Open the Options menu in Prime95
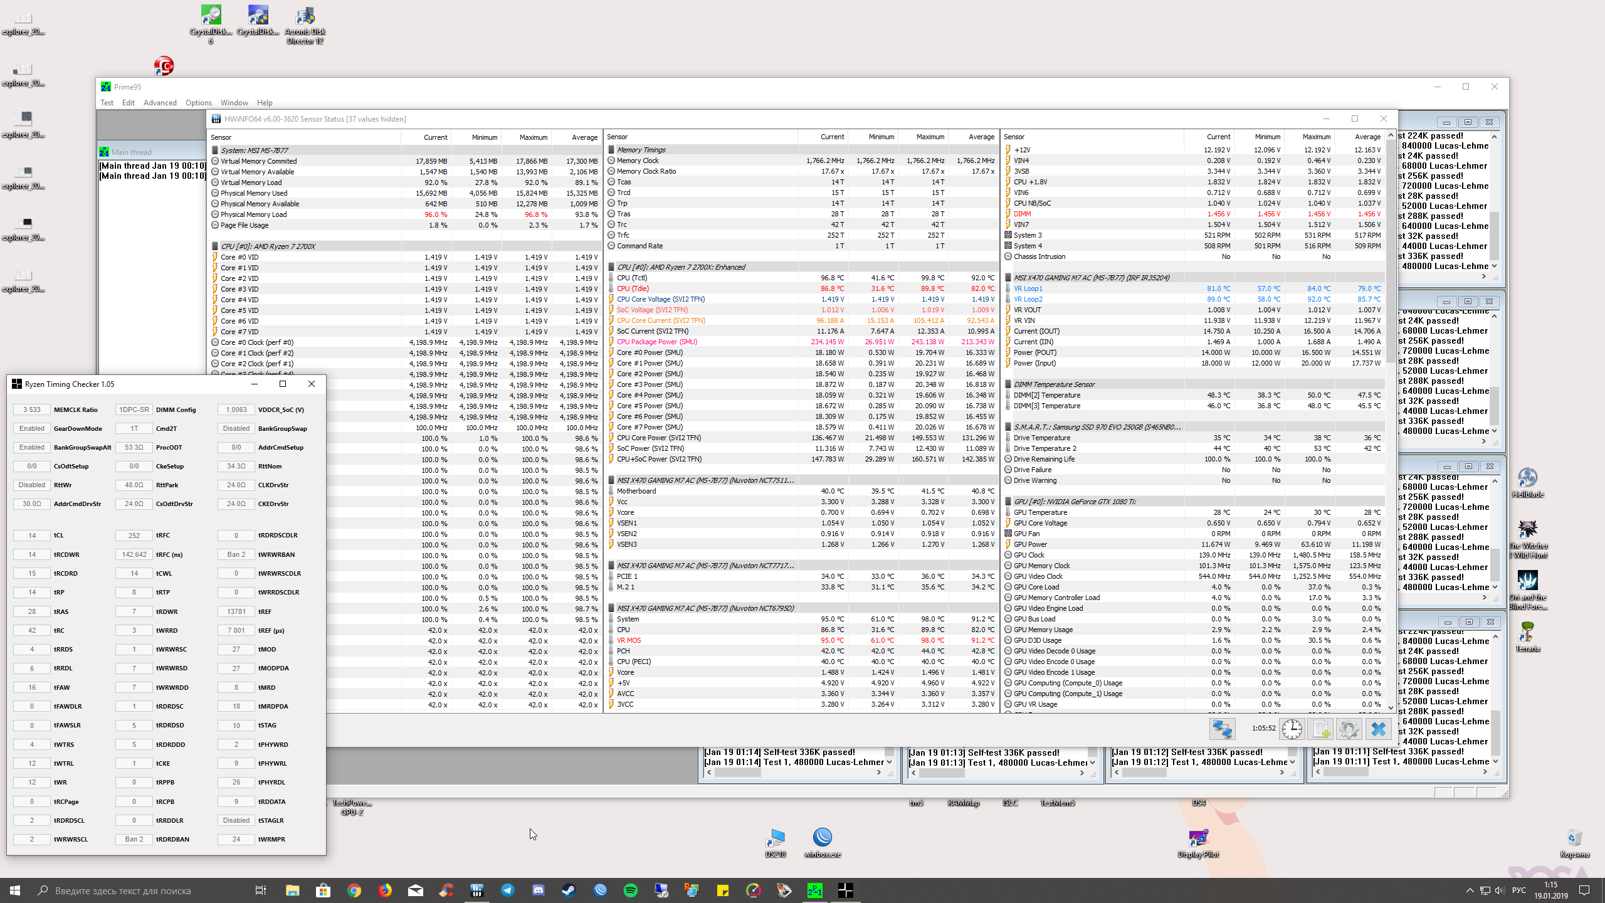1605x903 pixels. (x=198, y=103)
